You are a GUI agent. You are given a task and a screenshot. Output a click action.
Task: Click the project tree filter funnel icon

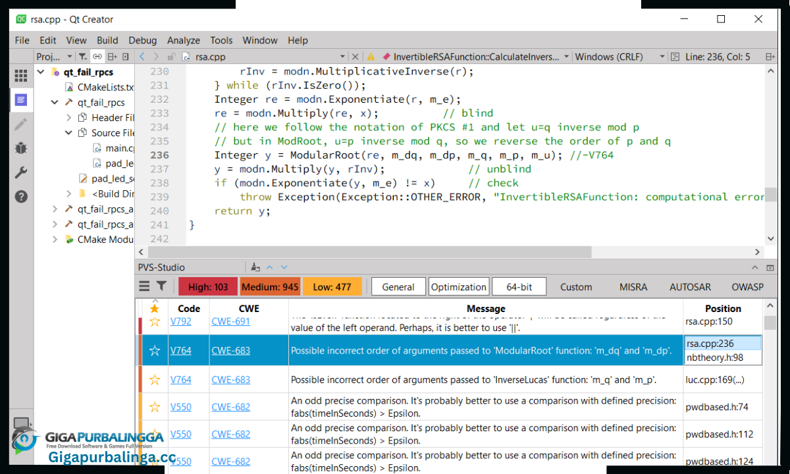pos(83,57)
